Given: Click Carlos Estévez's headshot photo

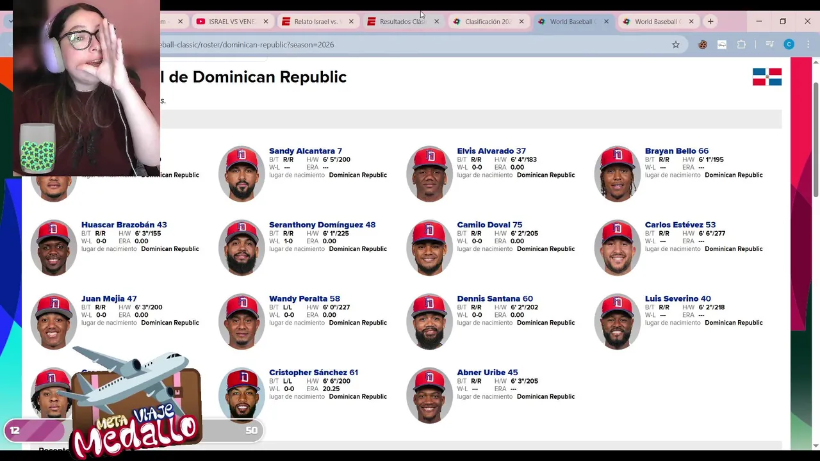Looking at the screenshot, I should [x=618, y=248].
